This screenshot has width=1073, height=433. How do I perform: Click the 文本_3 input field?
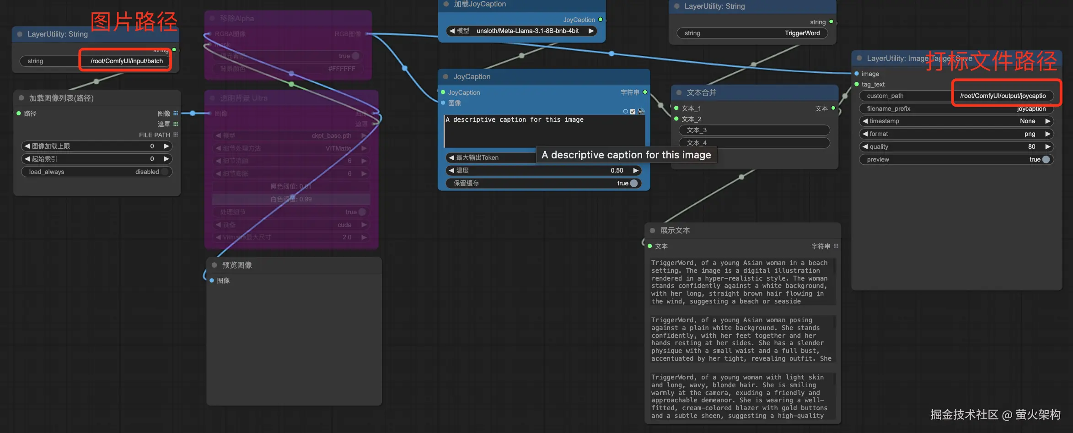click(754, 130)
